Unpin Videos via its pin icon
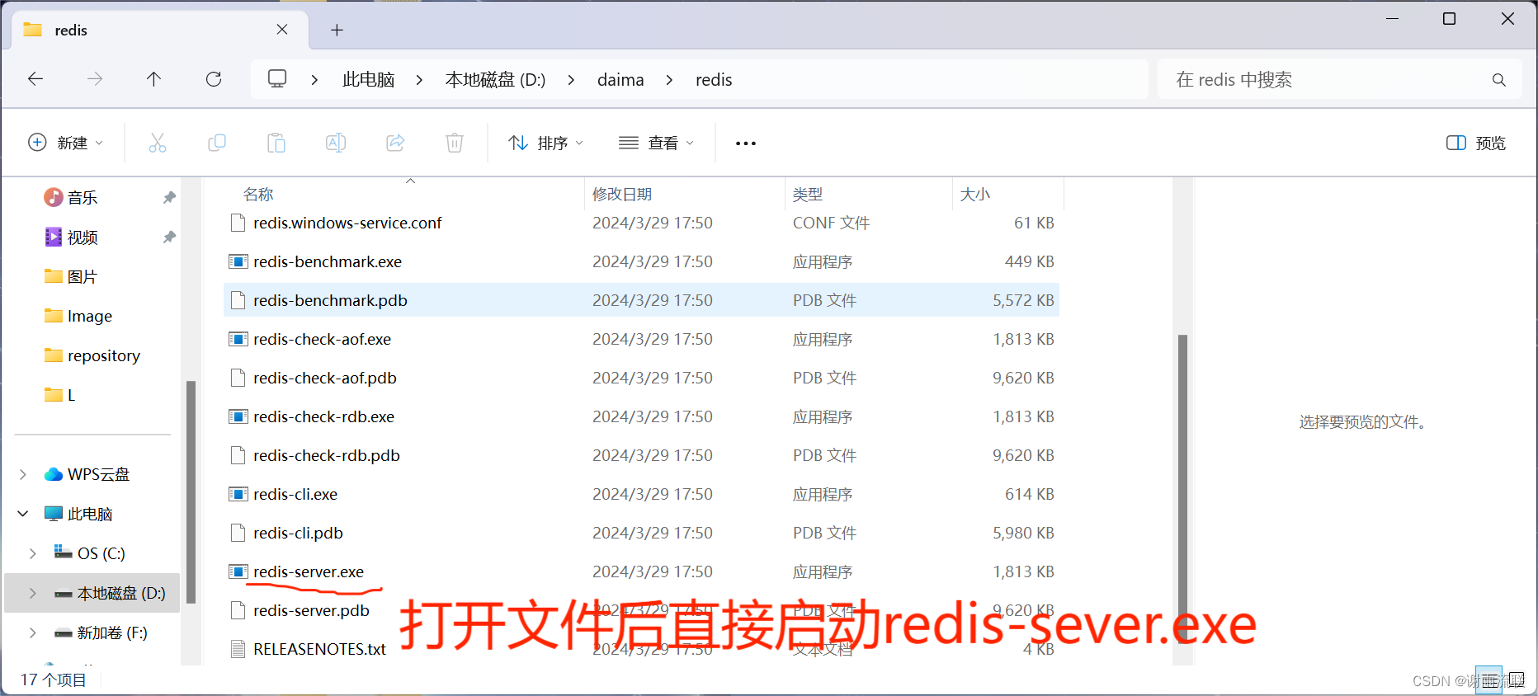 (x=169, y=237)
